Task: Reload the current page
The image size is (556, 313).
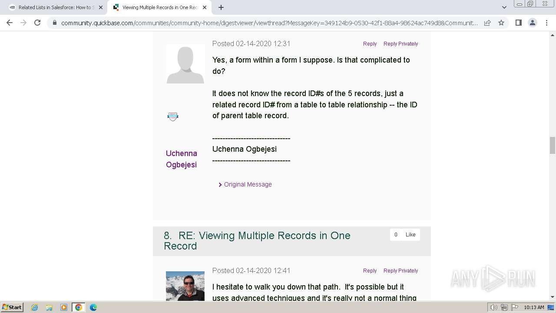Action: coord(37,23)
